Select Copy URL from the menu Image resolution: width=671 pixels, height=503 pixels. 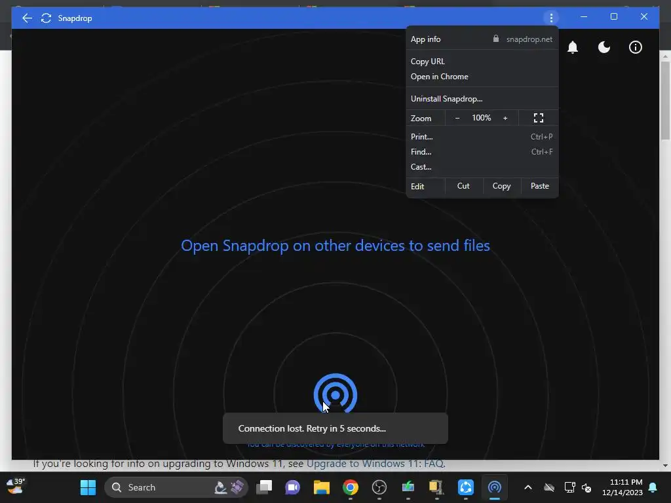pos(482,61)
